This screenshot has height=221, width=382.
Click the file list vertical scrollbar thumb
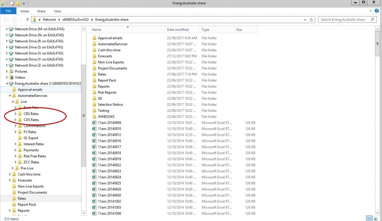[377, 44]
